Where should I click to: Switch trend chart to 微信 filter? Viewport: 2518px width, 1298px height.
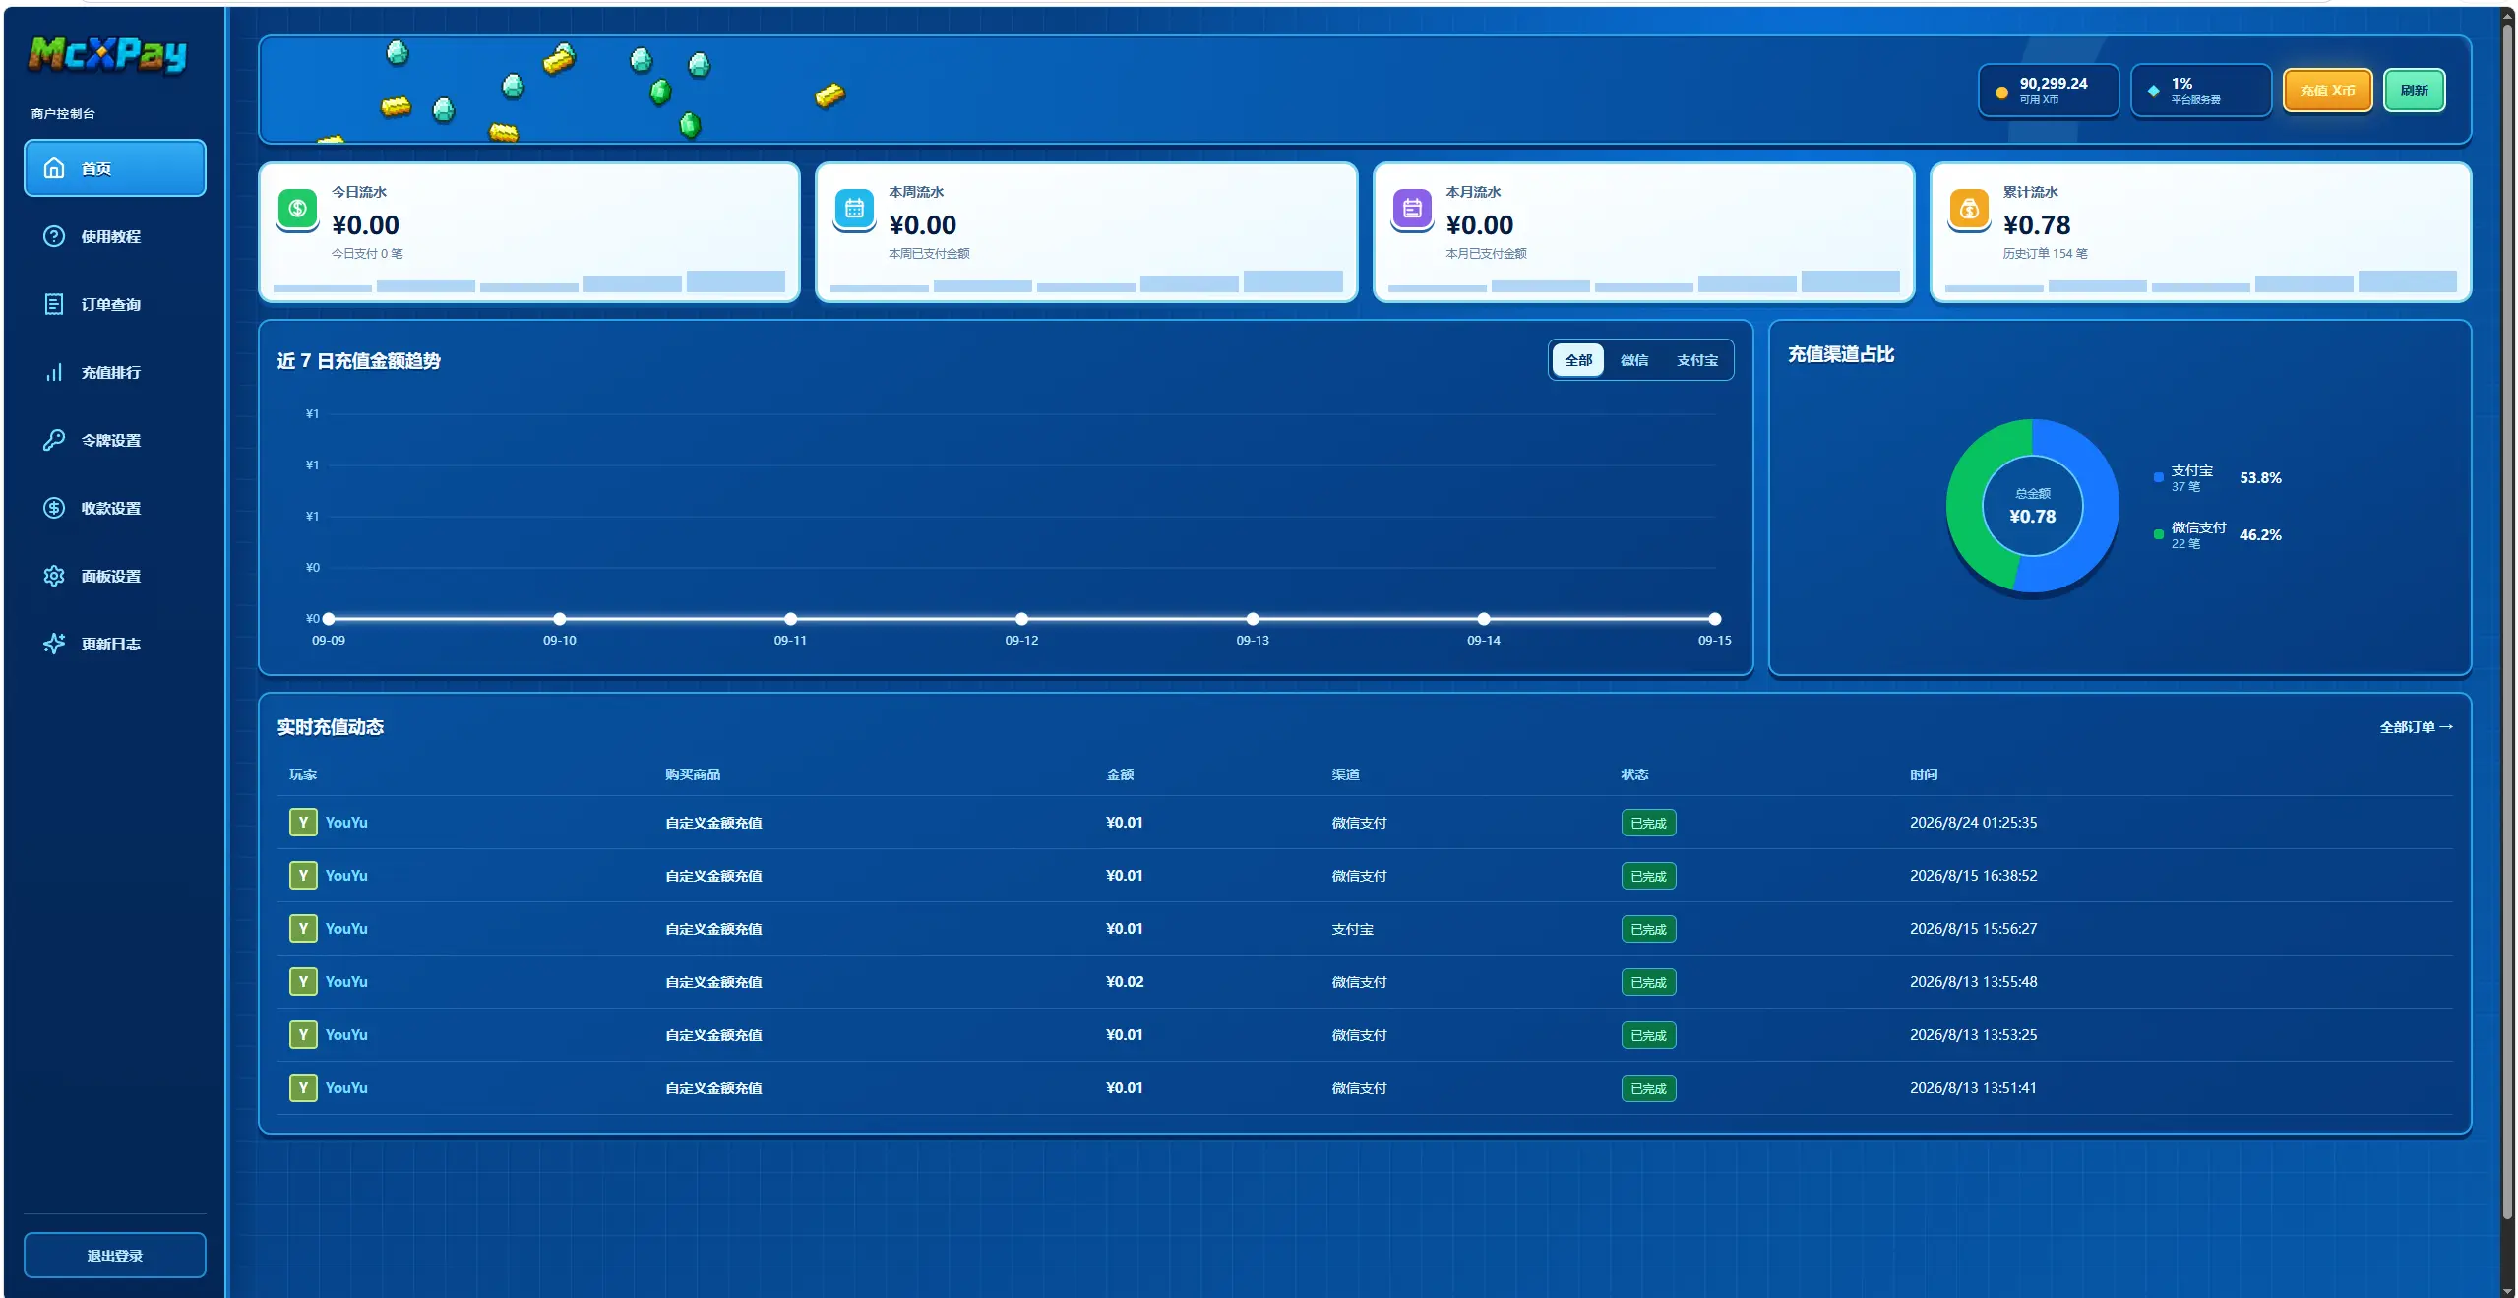pyautogui.click(x=1634, y=360)
